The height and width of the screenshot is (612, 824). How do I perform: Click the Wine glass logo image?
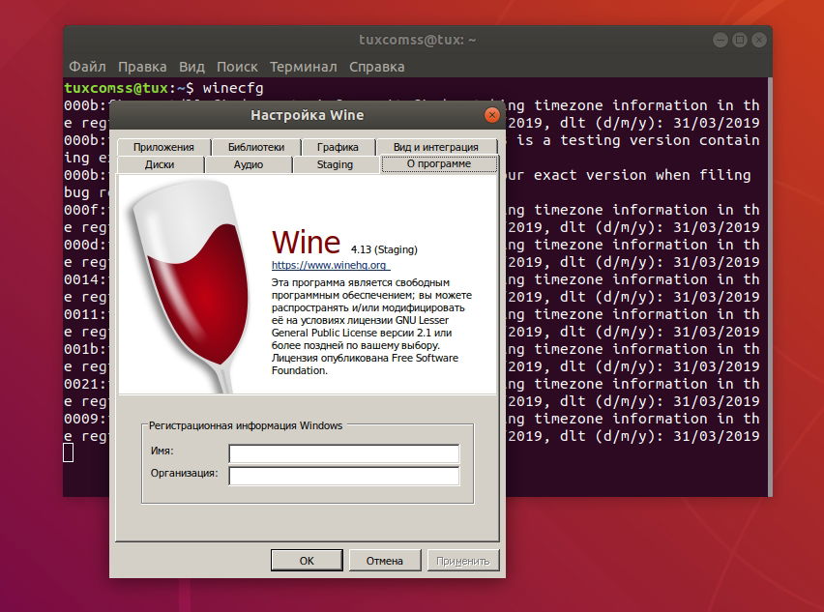point(190,286)
